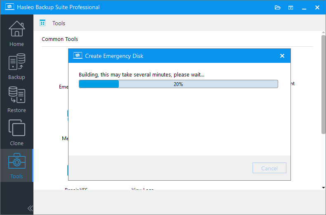The height and width of the screenshot is (215, 326).
Task: Click the Backup label in sidebar
Action: pos(17,77)
